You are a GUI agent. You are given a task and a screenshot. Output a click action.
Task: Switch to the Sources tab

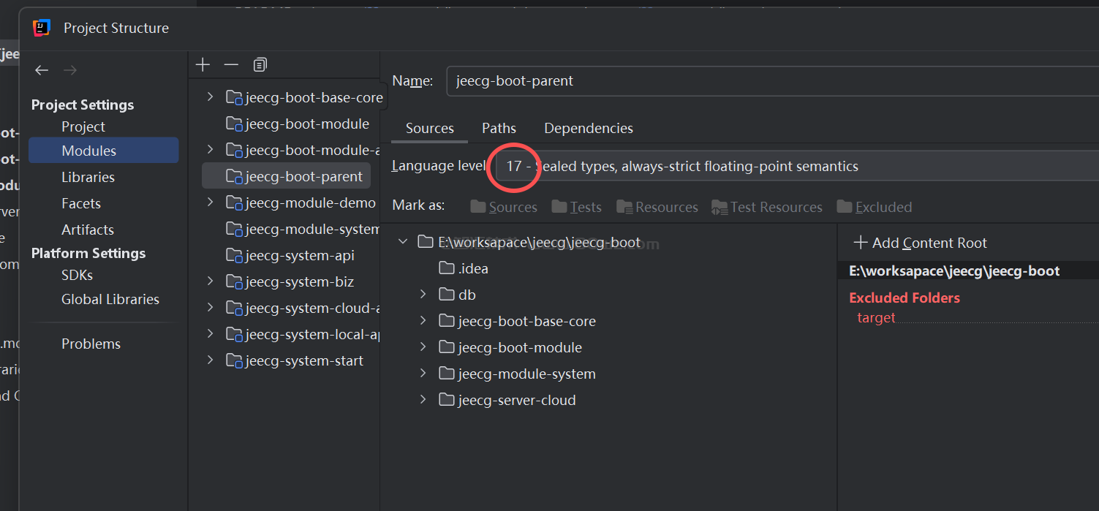[430, 128]
